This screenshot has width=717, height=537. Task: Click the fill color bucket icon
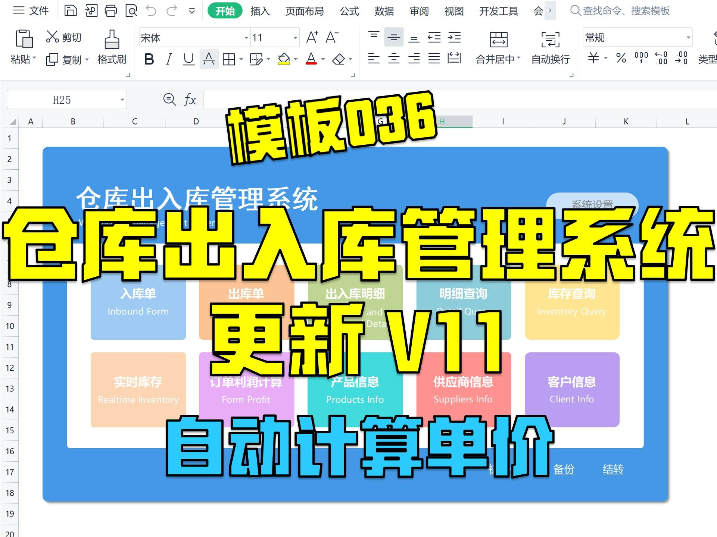click(284, 59)
